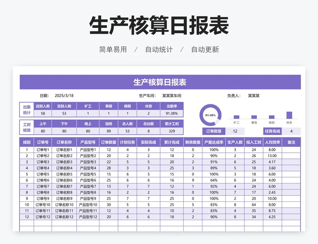Click the 应到人数 value 58
The image size is (318, 244).
[43, 113]
